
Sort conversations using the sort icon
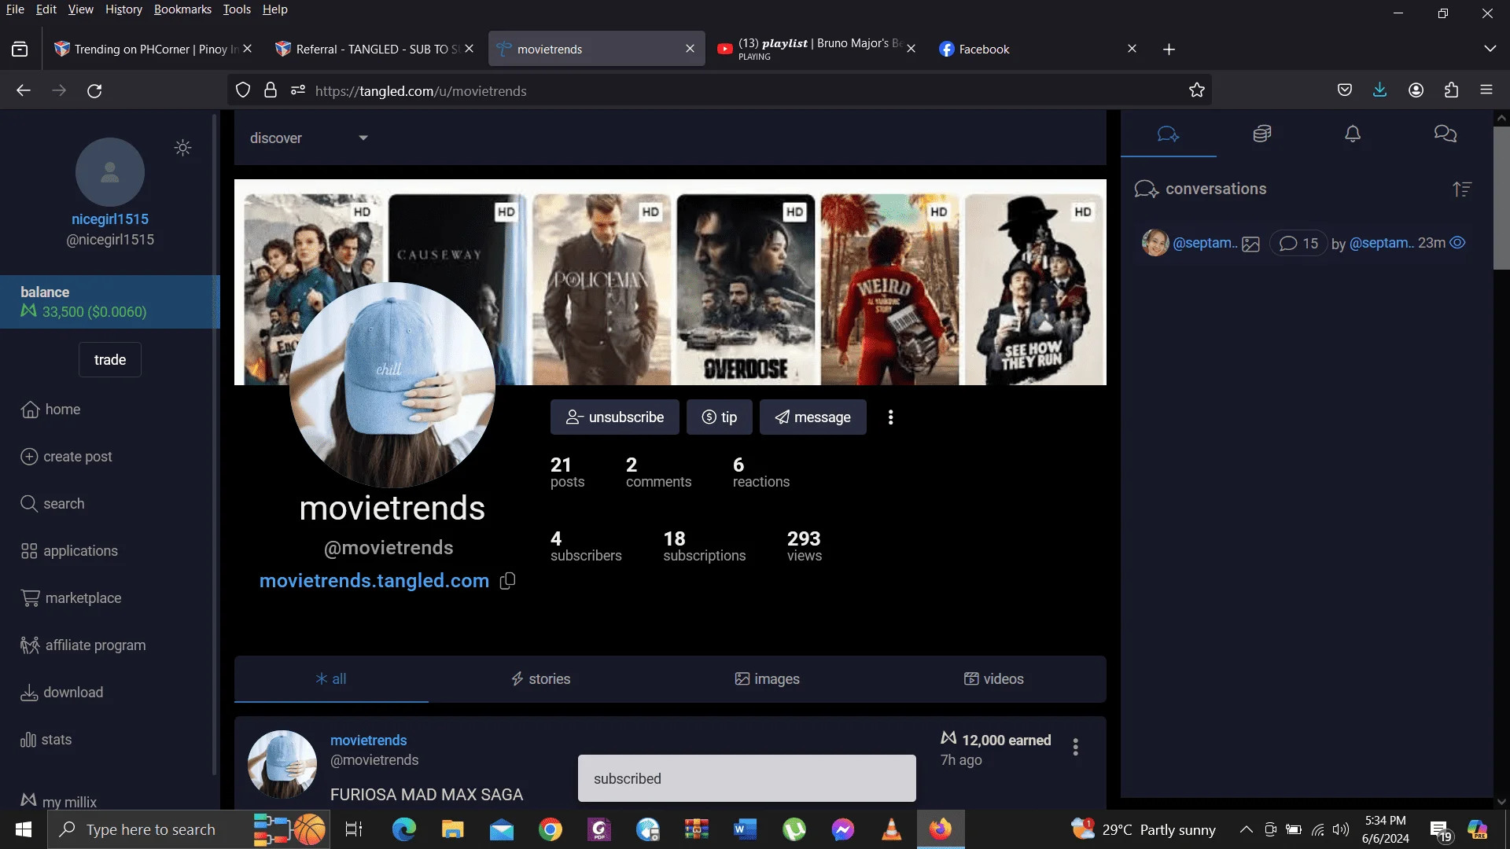point(1461,189)
